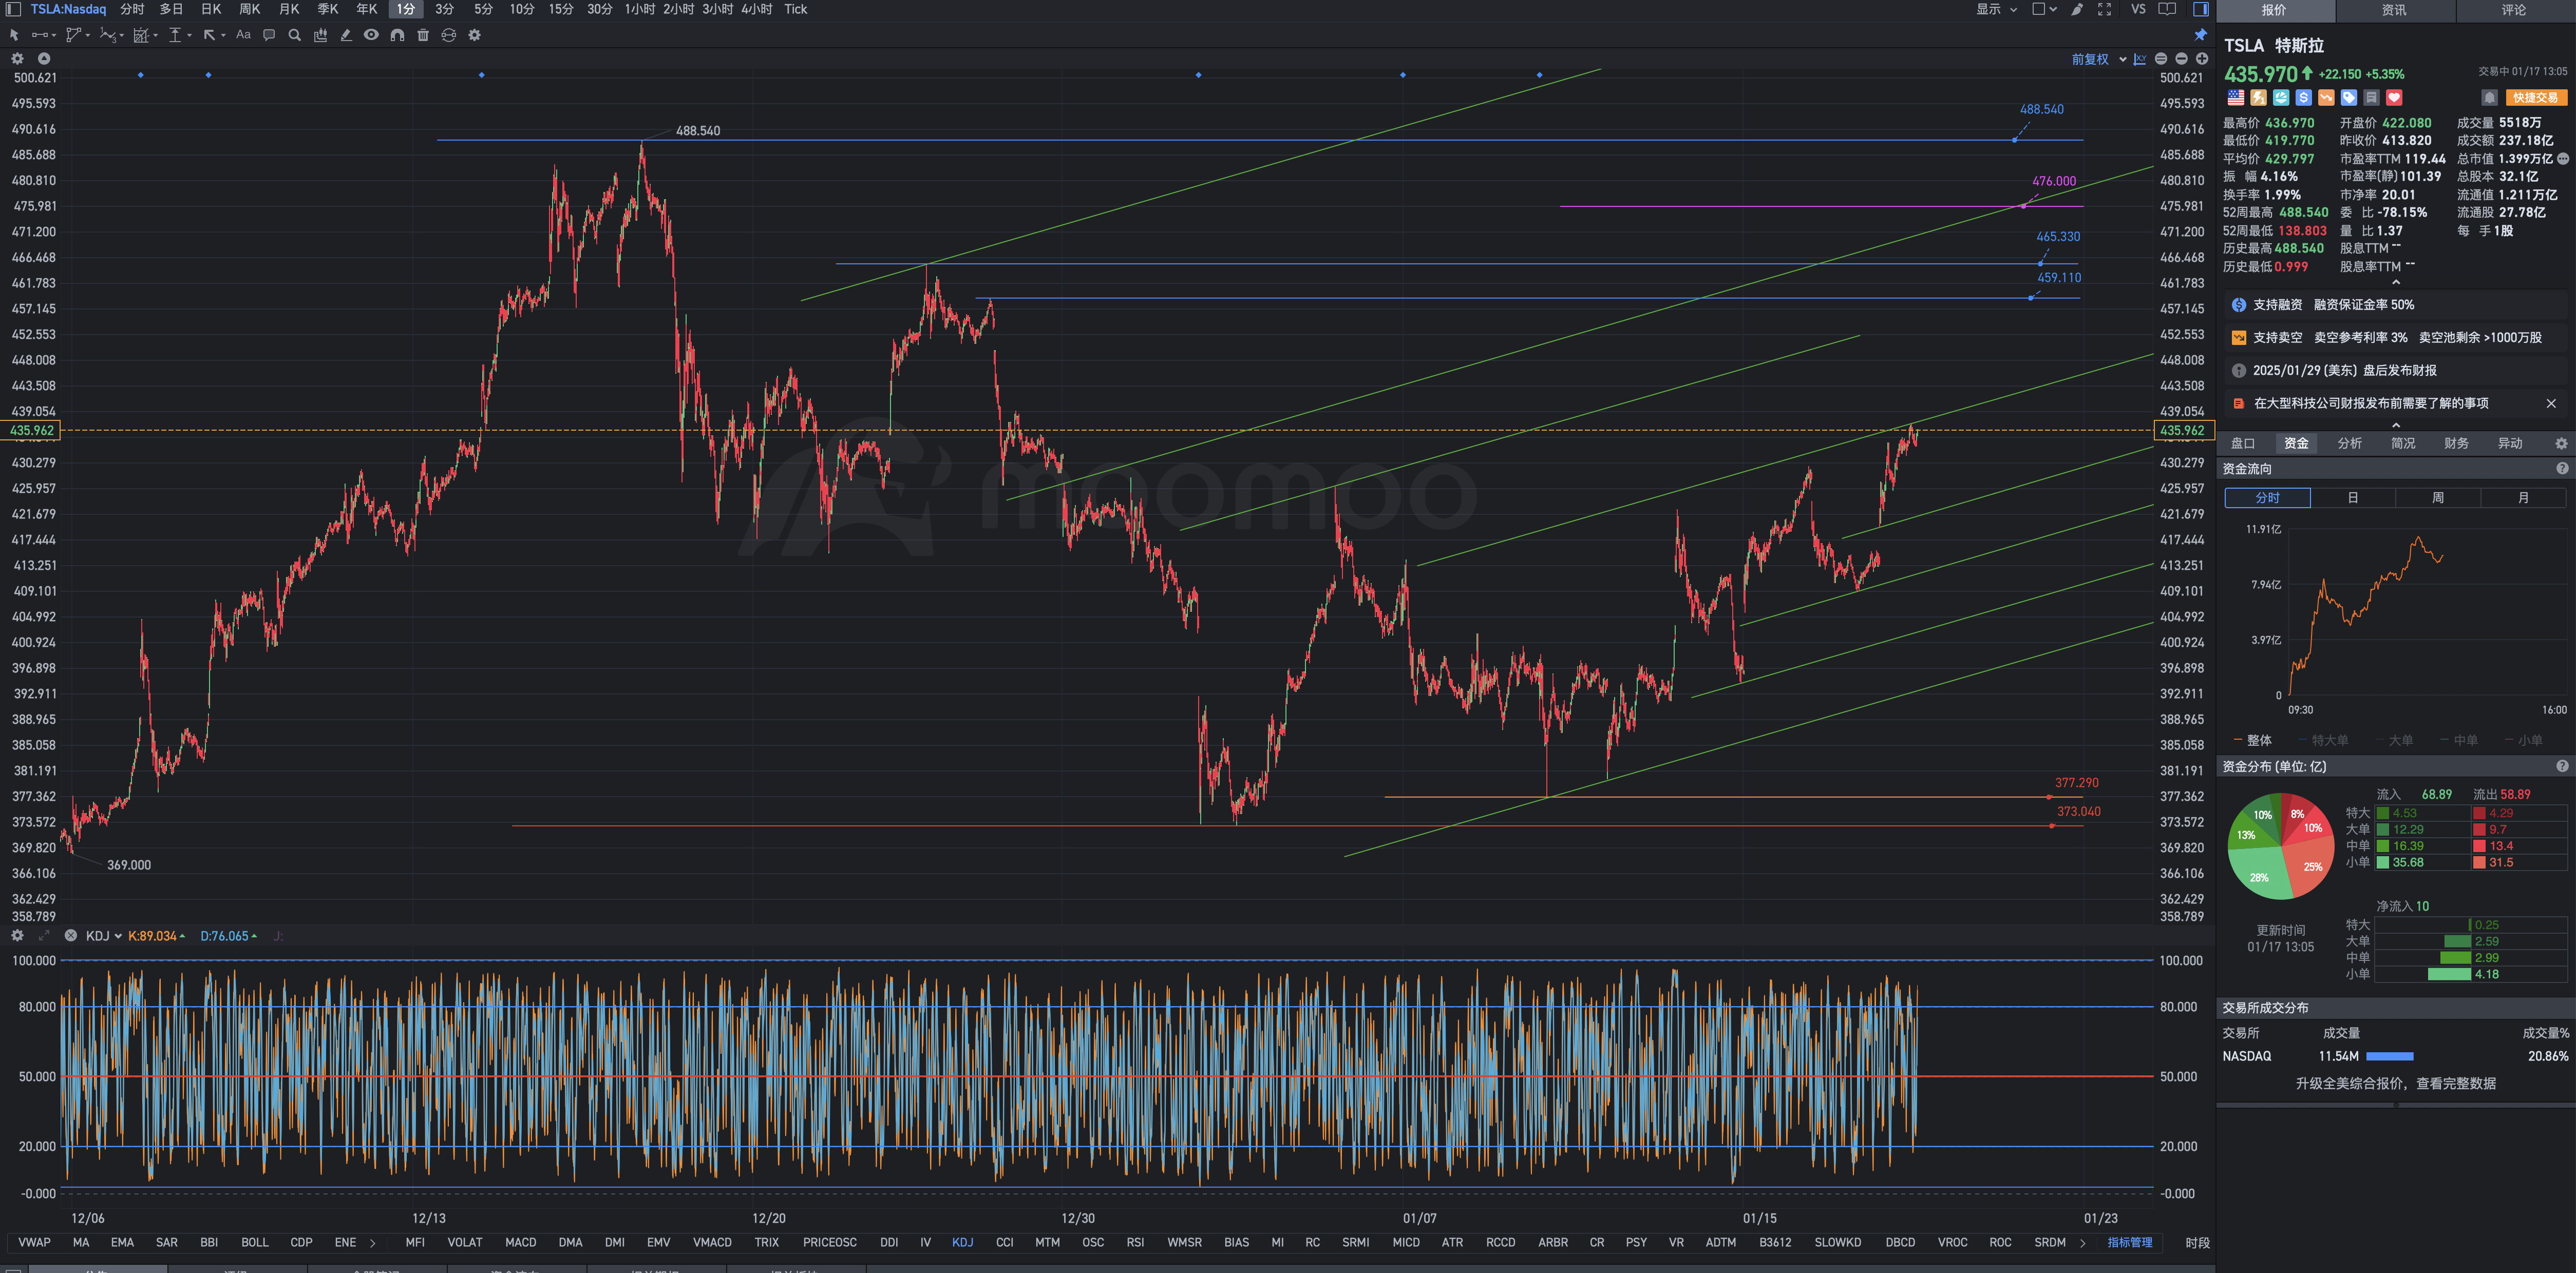This screenshot has height=1273, width=2576.
Task: Open the text annotation (Aa) tool
Action: pos(243,35)
